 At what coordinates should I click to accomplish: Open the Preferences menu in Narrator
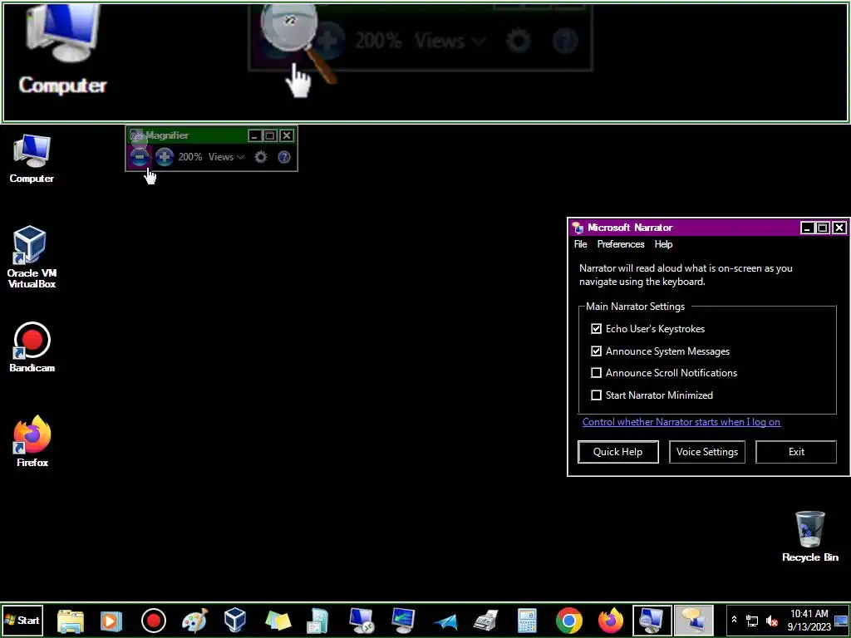(x=620, y=244)
